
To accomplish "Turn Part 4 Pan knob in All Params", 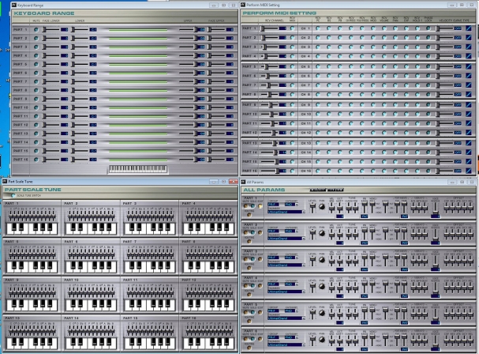I will tap(322, 286).
